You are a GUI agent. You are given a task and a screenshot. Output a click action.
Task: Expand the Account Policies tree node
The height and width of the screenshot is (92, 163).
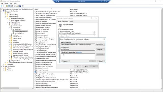pos(9,26)
